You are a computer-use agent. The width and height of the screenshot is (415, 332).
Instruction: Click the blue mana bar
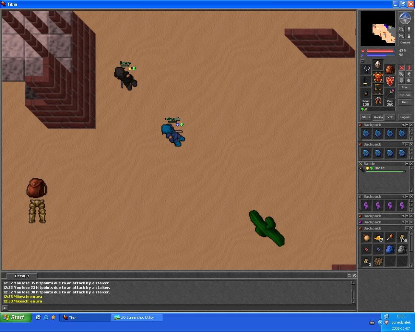(x=380, y=55)
